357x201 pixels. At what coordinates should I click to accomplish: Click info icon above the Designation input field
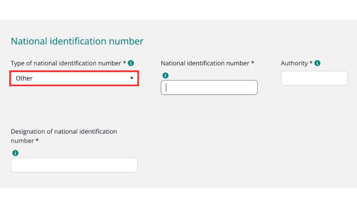coord(15,153)
